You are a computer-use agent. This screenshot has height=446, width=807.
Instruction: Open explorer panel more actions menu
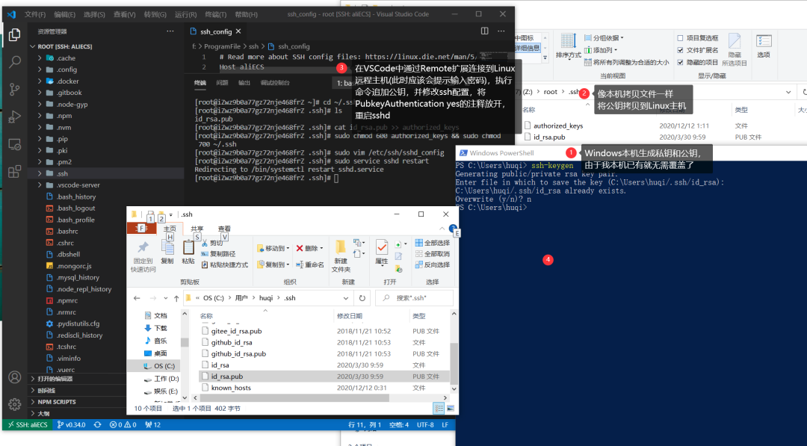[x=170, y=31]
